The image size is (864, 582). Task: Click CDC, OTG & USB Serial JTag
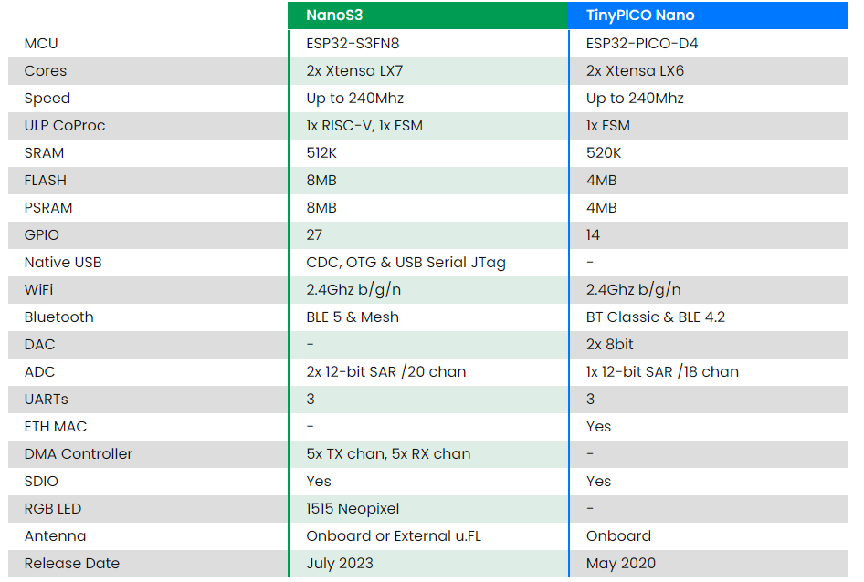pyautogui.click(x=406, y=263)
